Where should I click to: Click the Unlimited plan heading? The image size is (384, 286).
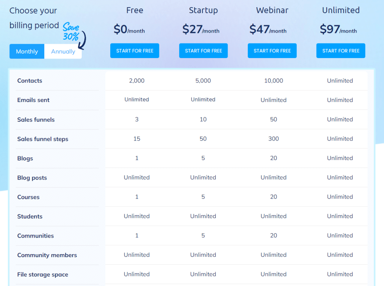(x=340, y=10)
